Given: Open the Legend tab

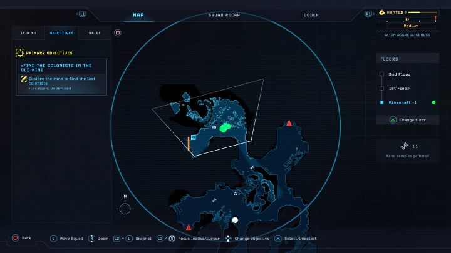Looking at the screenshot, I should [28, 32].
